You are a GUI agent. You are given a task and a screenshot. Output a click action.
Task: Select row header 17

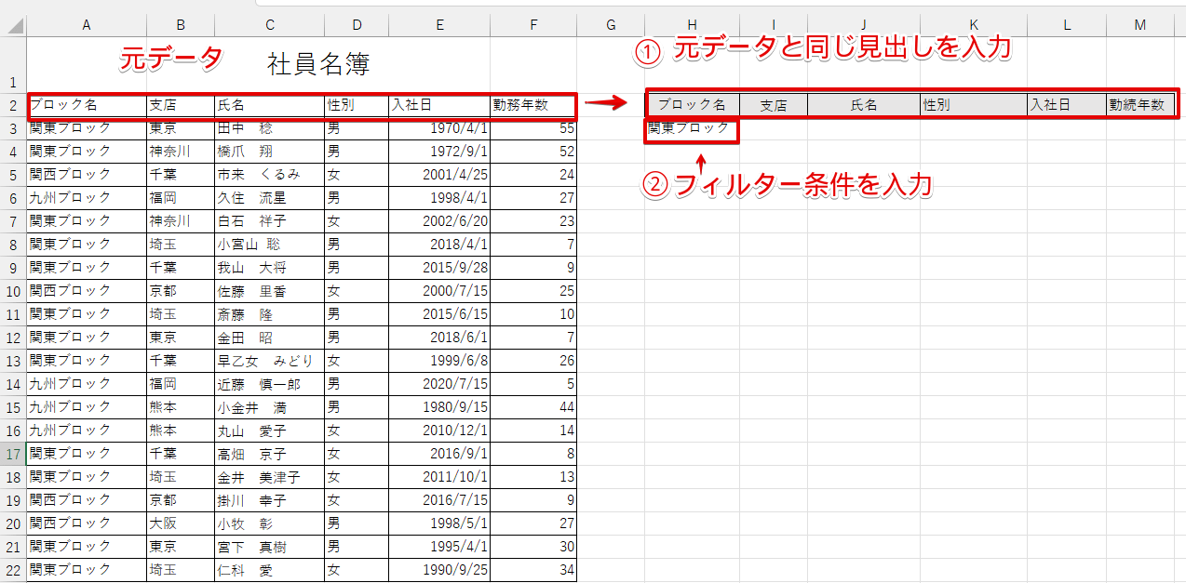[13, 454]
